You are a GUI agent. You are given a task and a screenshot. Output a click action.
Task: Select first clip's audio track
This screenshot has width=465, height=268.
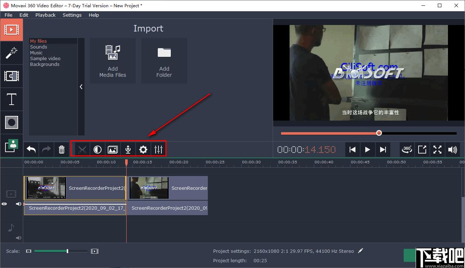75,208
